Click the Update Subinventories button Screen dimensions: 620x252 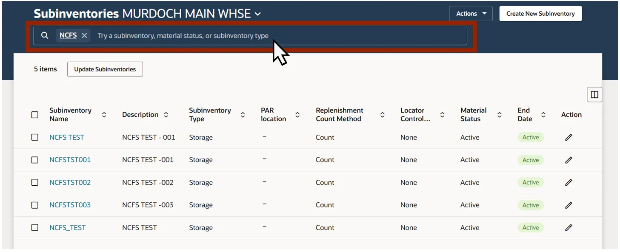click(105, 69)
